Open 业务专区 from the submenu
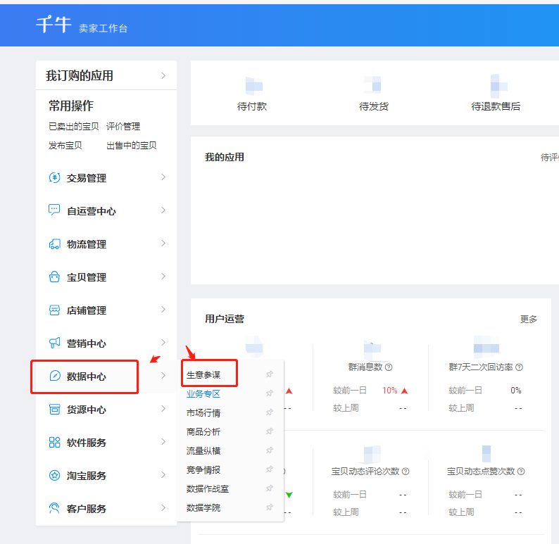 [x=203, y=393]
